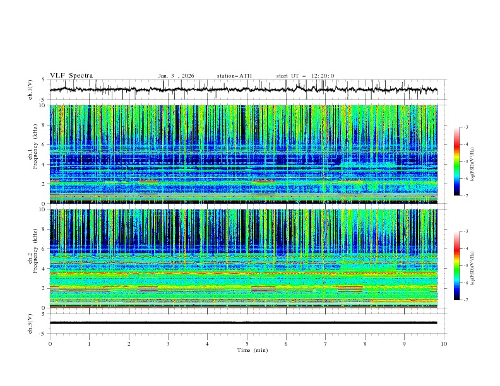The height and width of the screenshot is (386, 500).
Task: Click time axis tick label '10'
Action: pos(444,344)
